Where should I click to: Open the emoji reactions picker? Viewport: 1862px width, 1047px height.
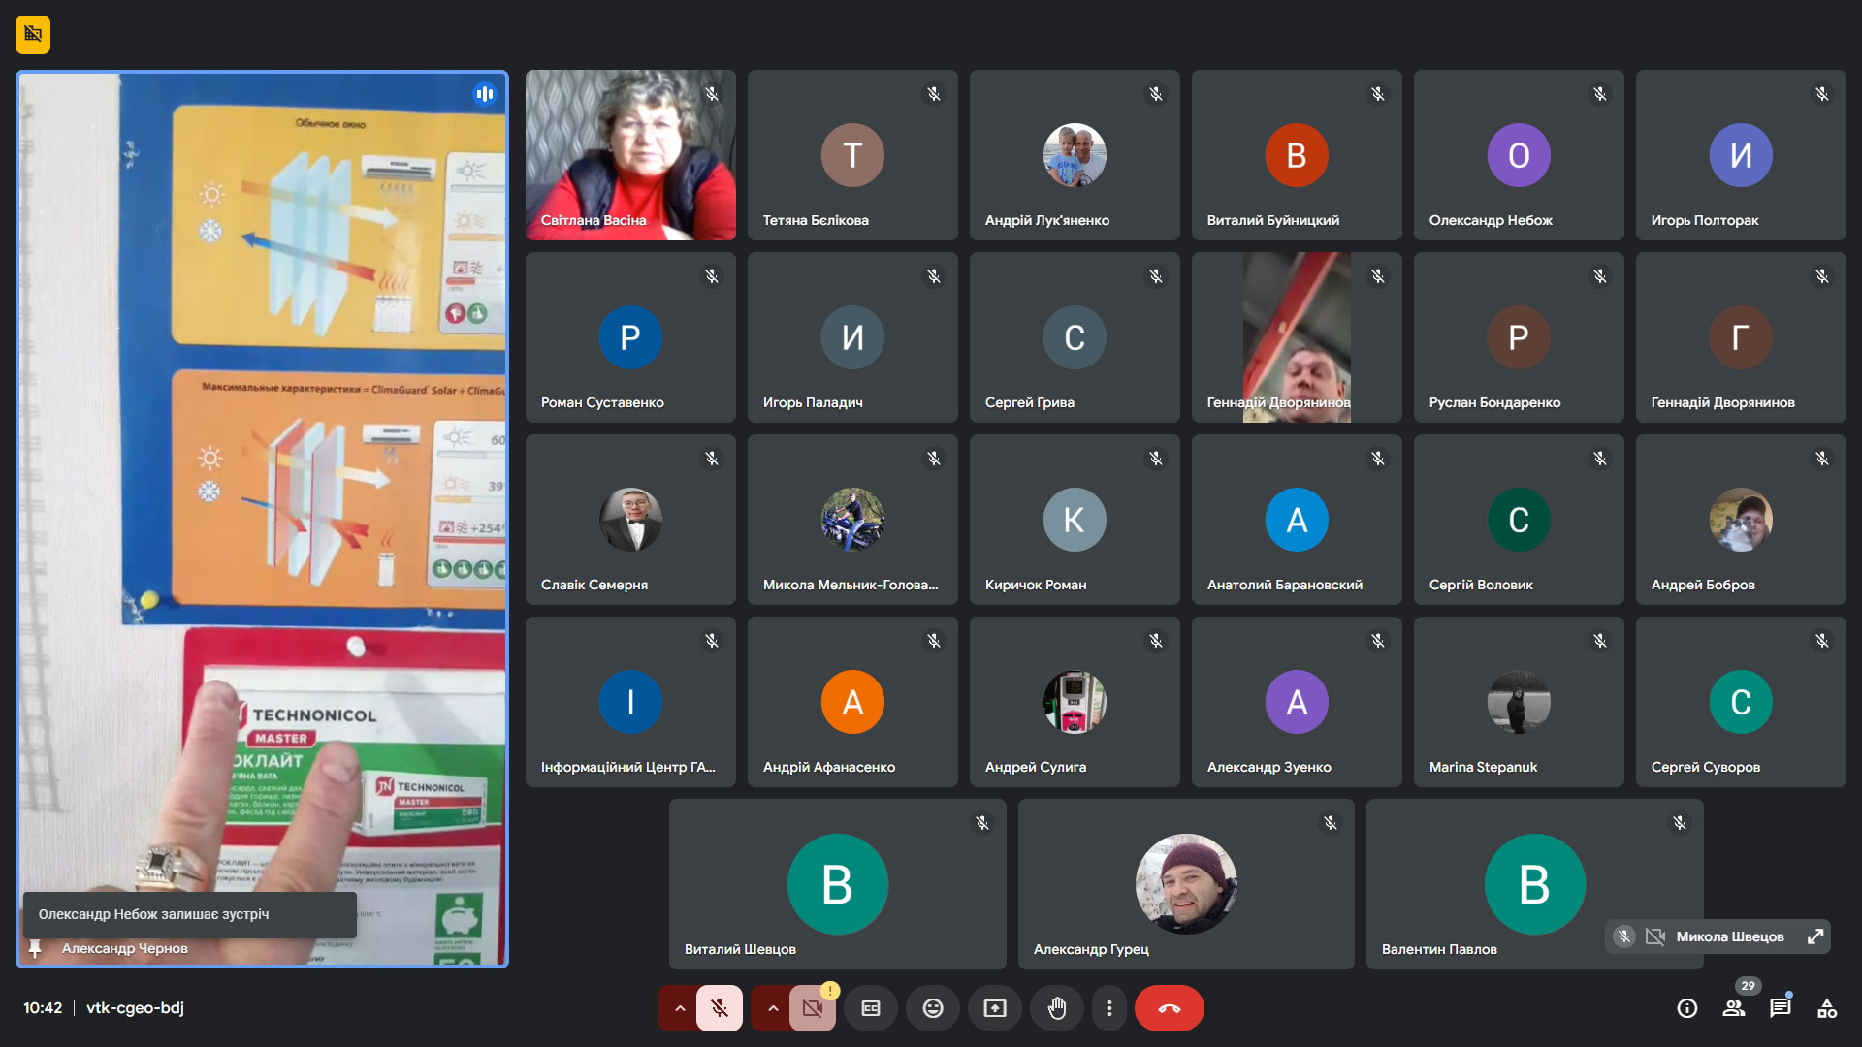tap(933, 1008)
